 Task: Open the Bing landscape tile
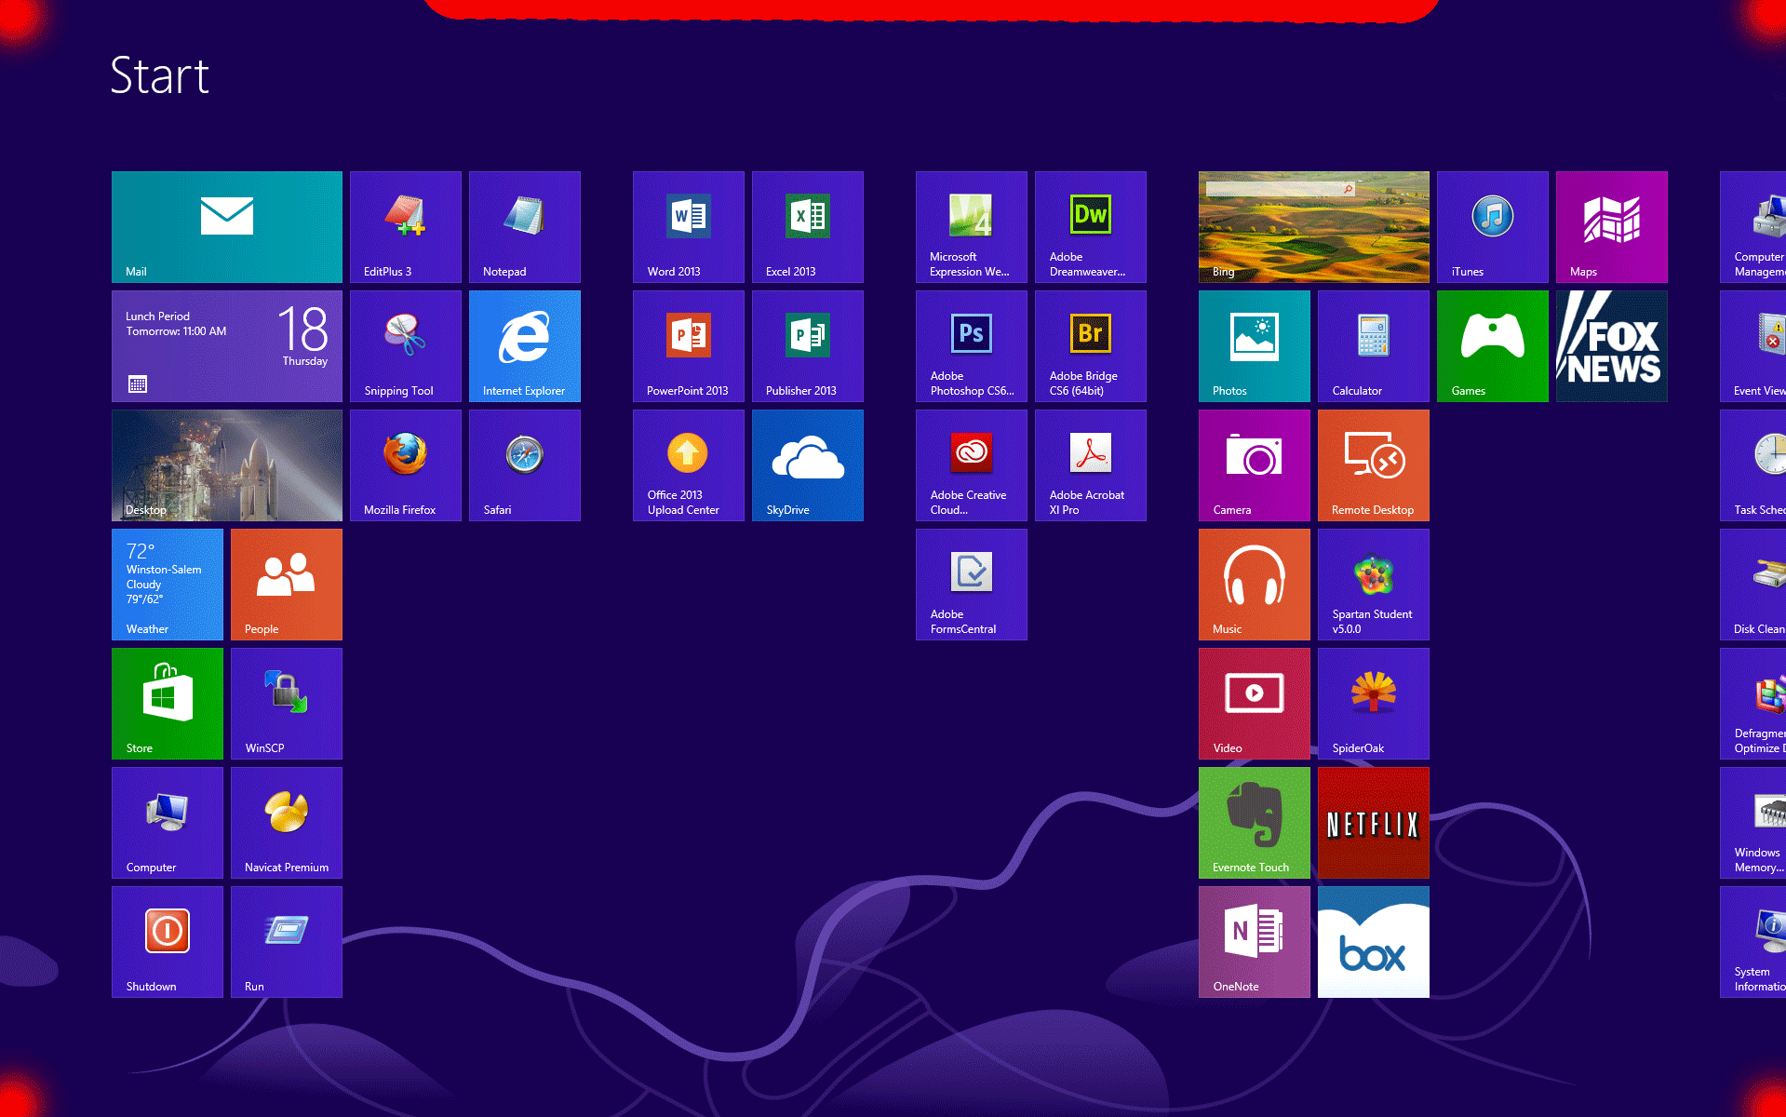click(x=1314, y=227)
